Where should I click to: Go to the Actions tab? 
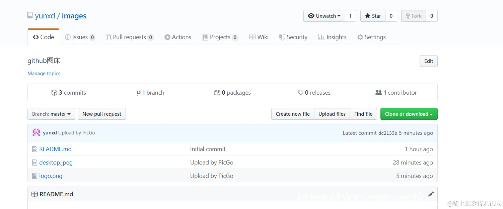tap(178, 37)
